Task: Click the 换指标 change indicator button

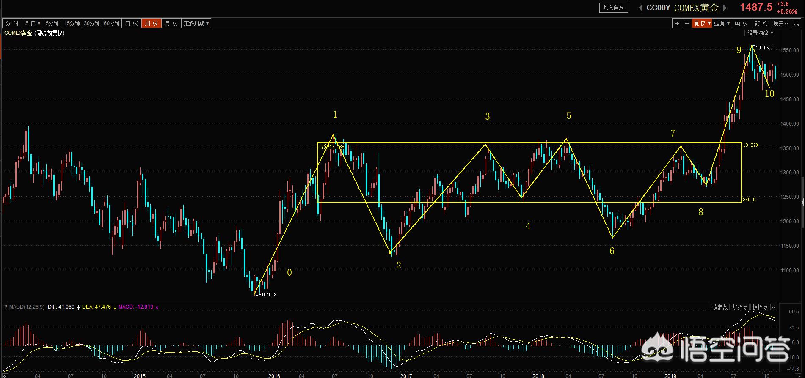Action: tap(760, 307)
